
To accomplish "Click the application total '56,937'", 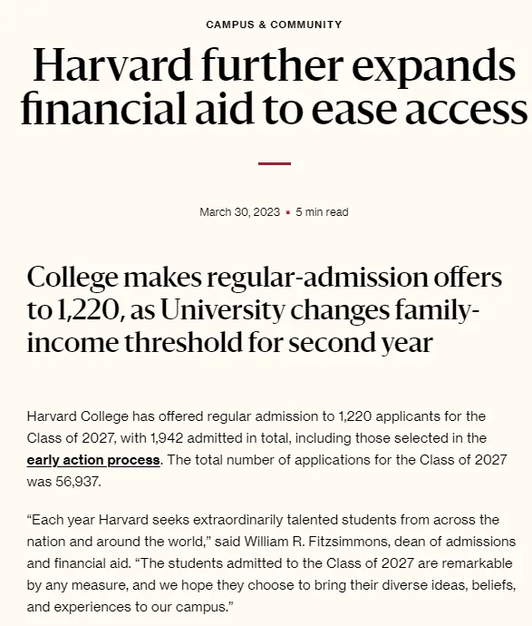I will click(78, 482).
